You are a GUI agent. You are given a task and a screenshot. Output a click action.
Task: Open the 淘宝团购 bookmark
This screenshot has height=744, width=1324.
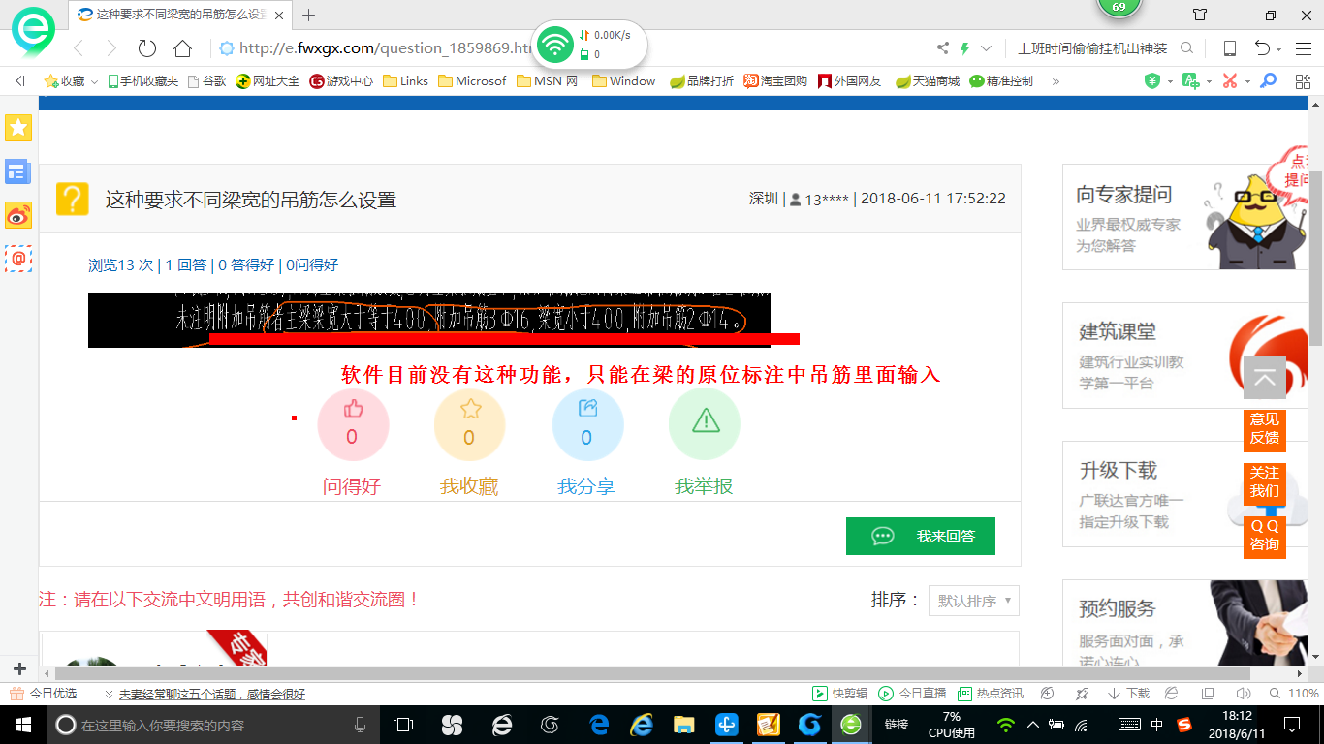775,81
